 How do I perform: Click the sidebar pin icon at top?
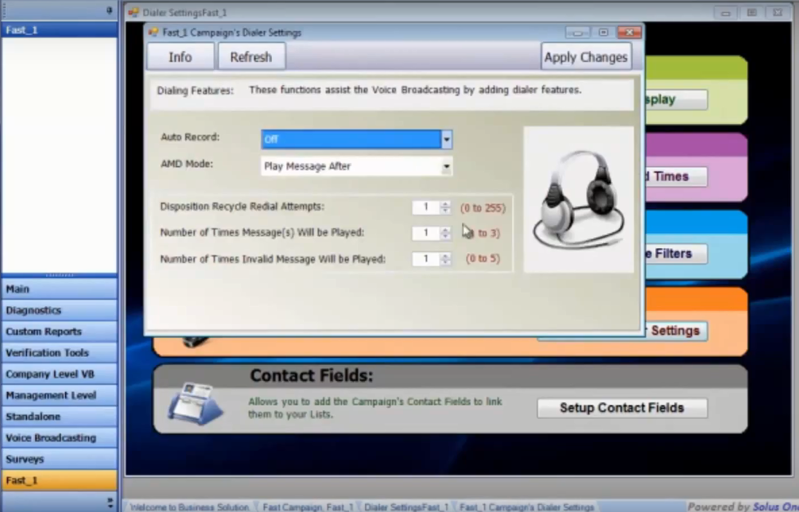point(109,10)
